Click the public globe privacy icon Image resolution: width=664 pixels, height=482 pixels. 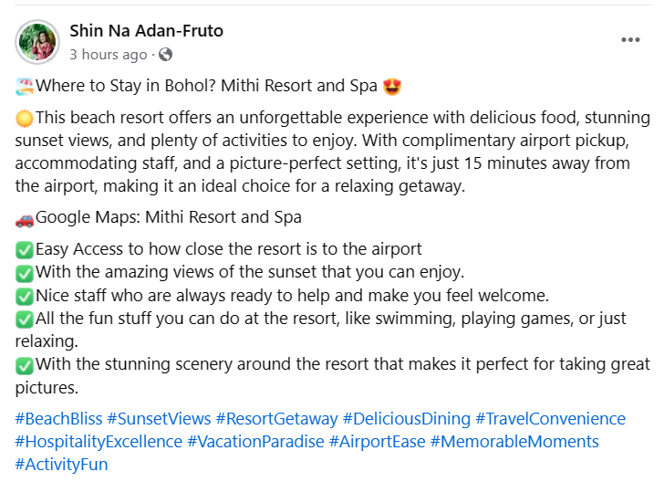point(165,55)
